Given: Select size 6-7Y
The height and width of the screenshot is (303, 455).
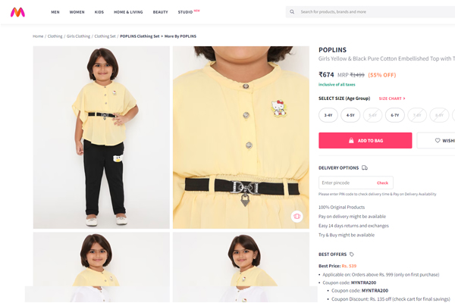Looking at the screenshot, I should click(395, 115).
